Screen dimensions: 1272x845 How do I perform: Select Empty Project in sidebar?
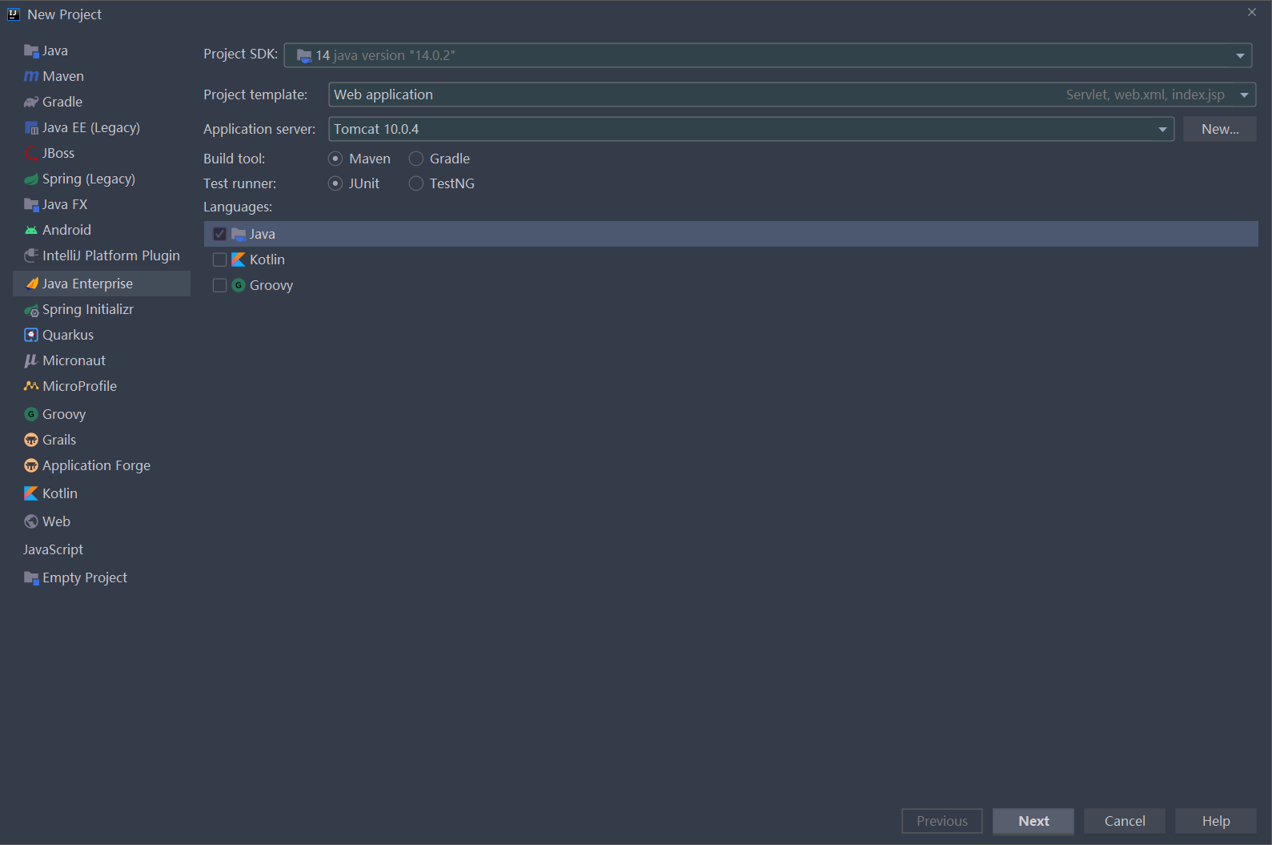click(102, 578)
